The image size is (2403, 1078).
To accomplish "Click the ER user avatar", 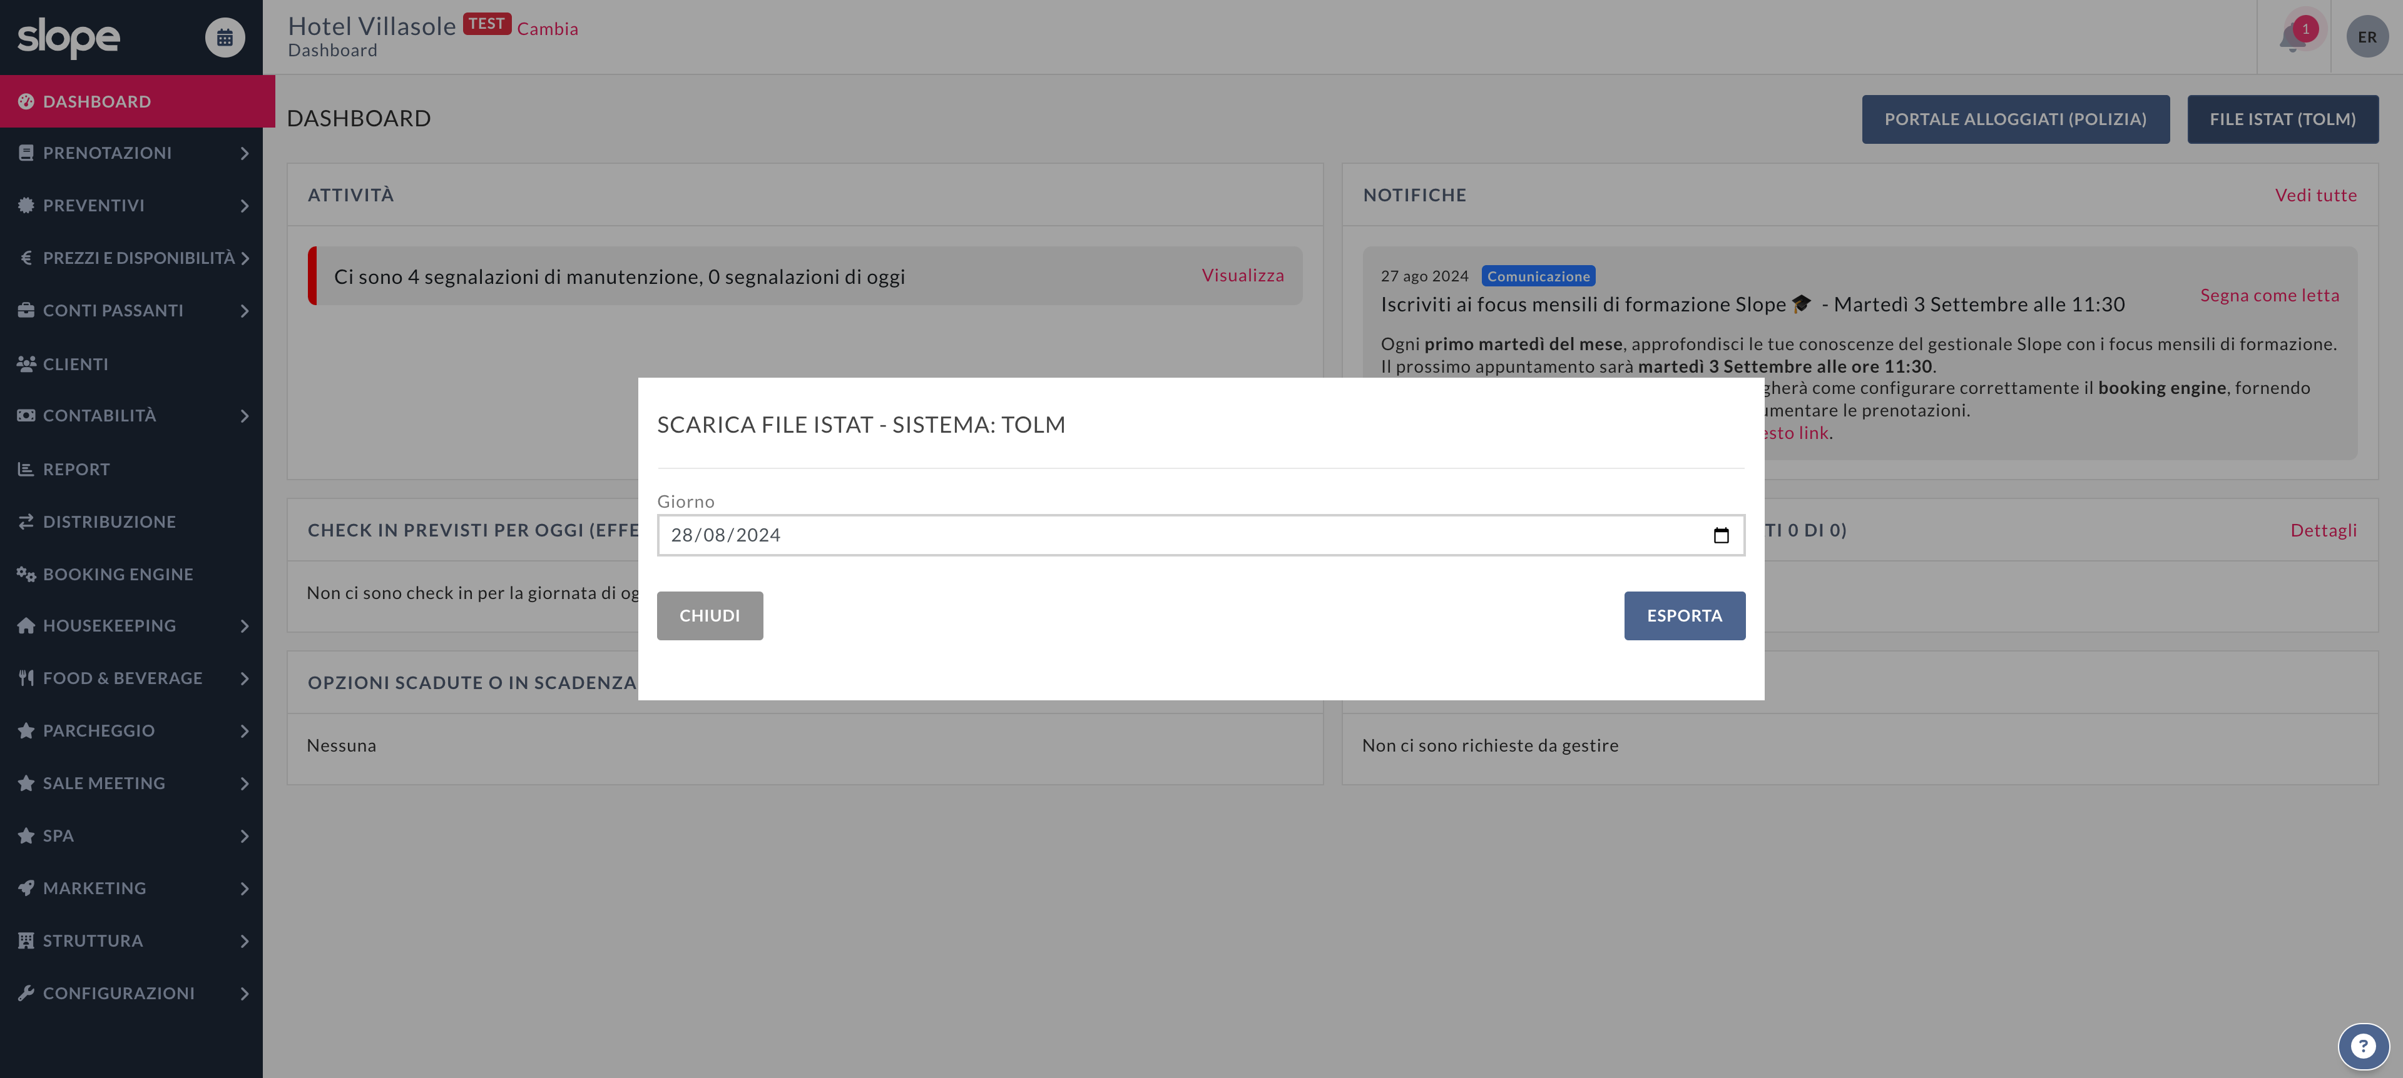I will (2367, 38).
